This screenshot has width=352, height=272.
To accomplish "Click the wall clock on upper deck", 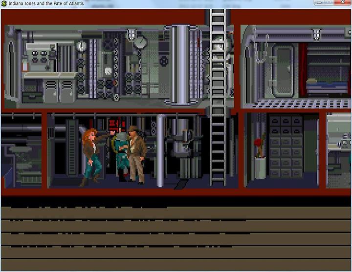I will tap(81, 46).
